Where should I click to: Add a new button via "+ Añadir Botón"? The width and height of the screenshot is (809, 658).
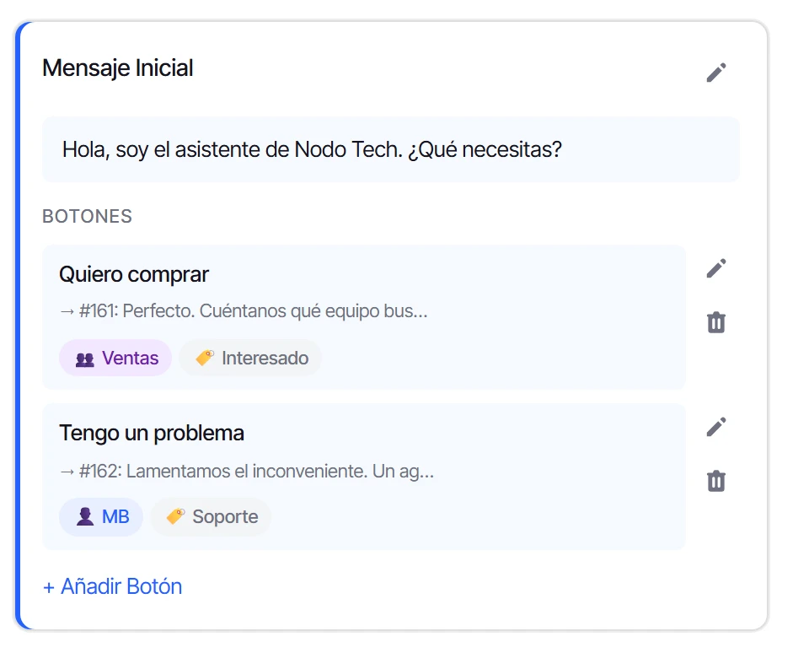112,587
